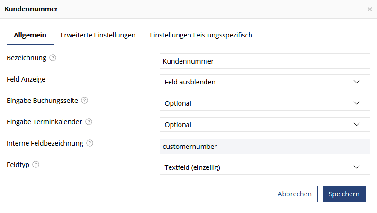Switch to the Allgemein tab
Viewport: 377px width, 213px height.
coord(30,35)
